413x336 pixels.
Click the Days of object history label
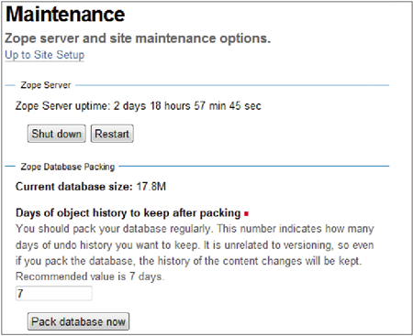click(x=128, y=213)
